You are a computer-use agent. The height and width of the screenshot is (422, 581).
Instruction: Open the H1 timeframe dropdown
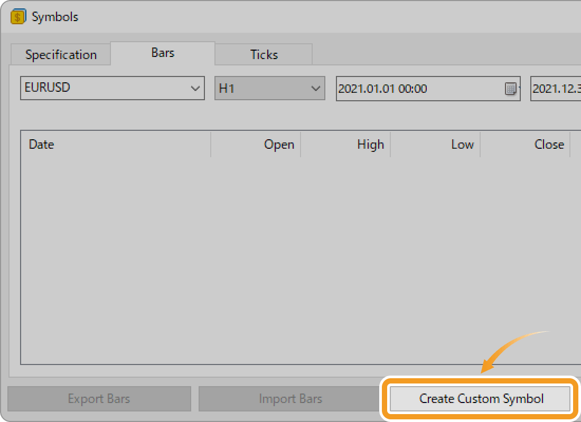270,88
